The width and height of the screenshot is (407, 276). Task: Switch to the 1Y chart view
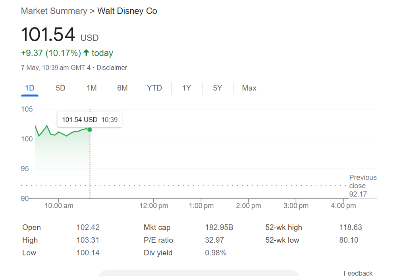[187, 88]
